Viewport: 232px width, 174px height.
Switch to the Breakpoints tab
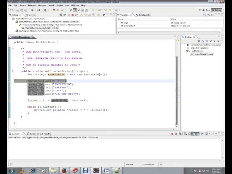click(x=143, y=15)
